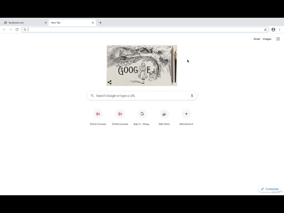Click the Search Google or type a URL box
Viewport: 284px width, 213px height.
[142, 96]
